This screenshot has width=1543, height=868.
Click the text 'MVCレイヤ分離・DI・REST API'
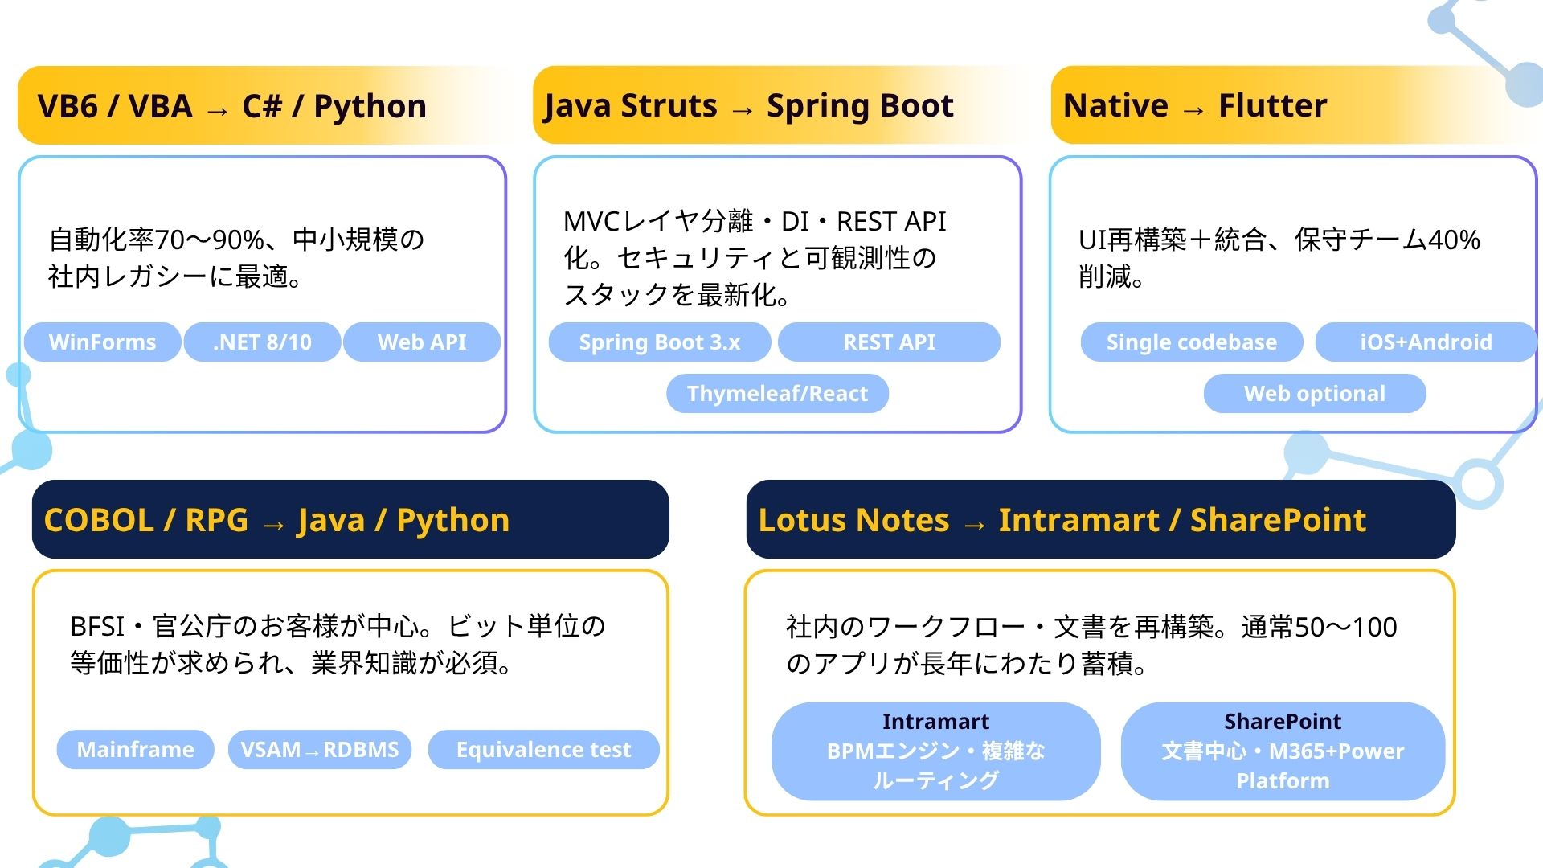point(755,221)
